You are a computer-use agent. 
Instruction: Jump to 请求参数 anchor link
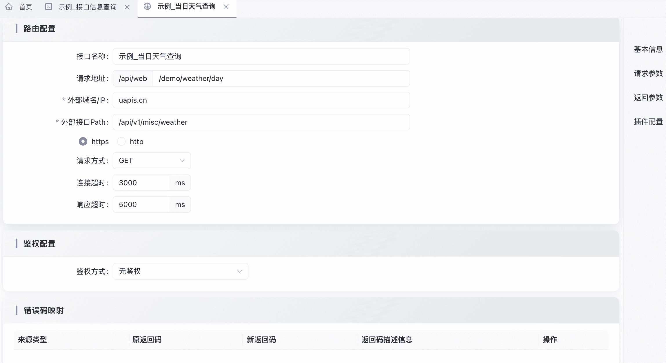(648, 73)
